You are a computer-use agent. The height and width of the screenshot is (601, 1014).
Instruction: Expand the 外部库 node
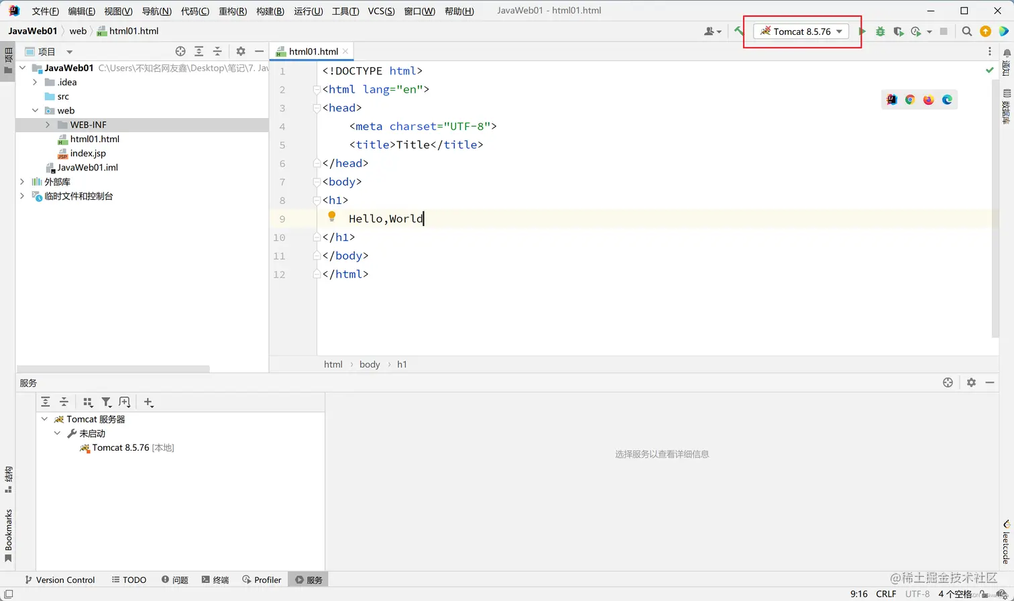(22, 182)
